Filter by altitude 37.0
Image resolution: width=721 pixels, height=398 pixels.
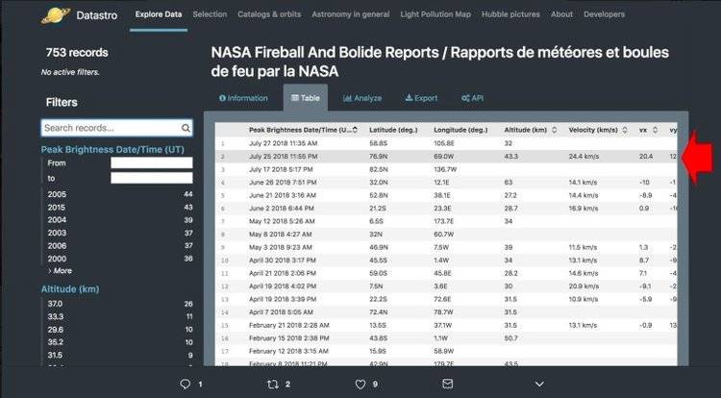click(x=119, y=304)
